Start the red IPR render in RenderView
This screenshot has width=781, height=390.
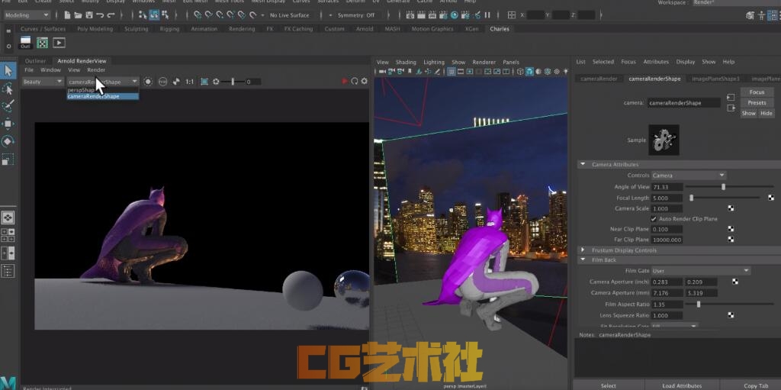click(345, 82)
